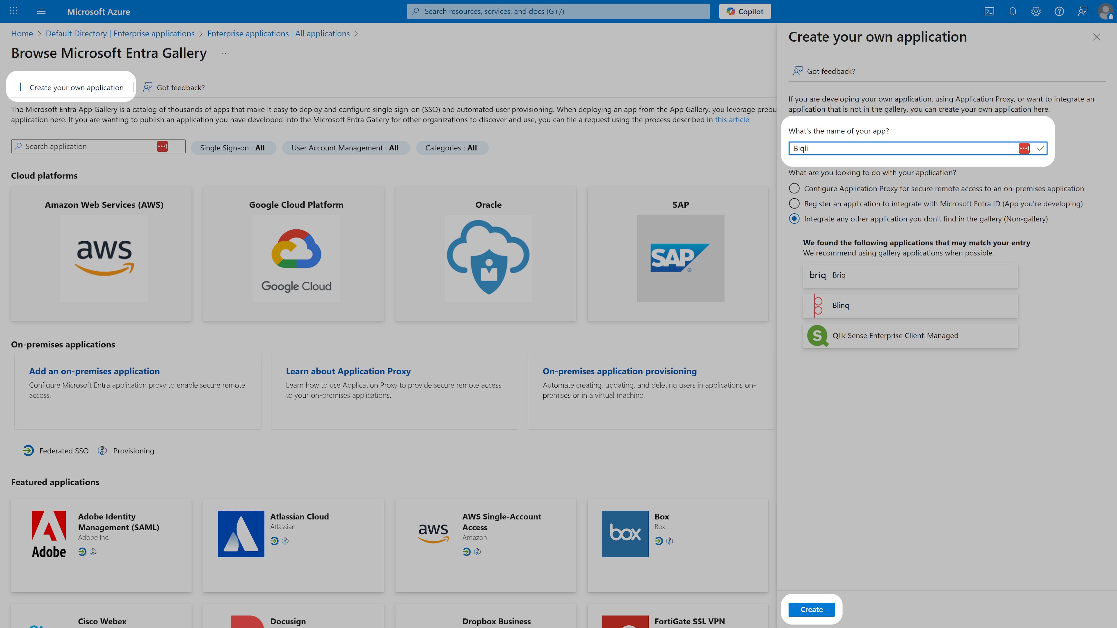Click the Federated SSO icon under Atlassian Cloud
This screenshot has height=628, width=1117.
275,540
